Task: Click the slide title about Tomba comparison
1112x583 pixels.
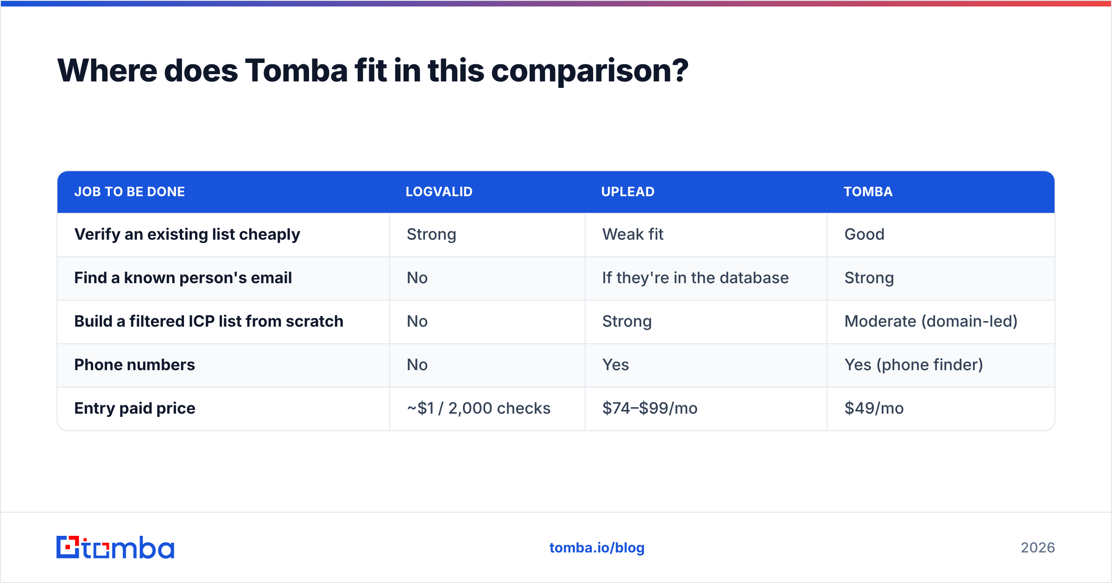Action: pyautogui.click(x=373, y=71)
